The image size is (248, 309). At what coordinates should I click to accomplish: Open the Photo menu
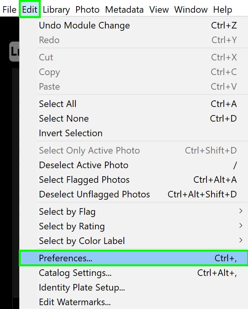(87, 10)
